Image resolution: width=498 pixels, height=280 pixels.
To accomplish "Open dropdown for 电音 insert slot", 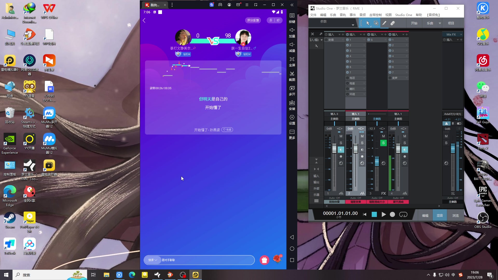I will click(x=364, y=83).
